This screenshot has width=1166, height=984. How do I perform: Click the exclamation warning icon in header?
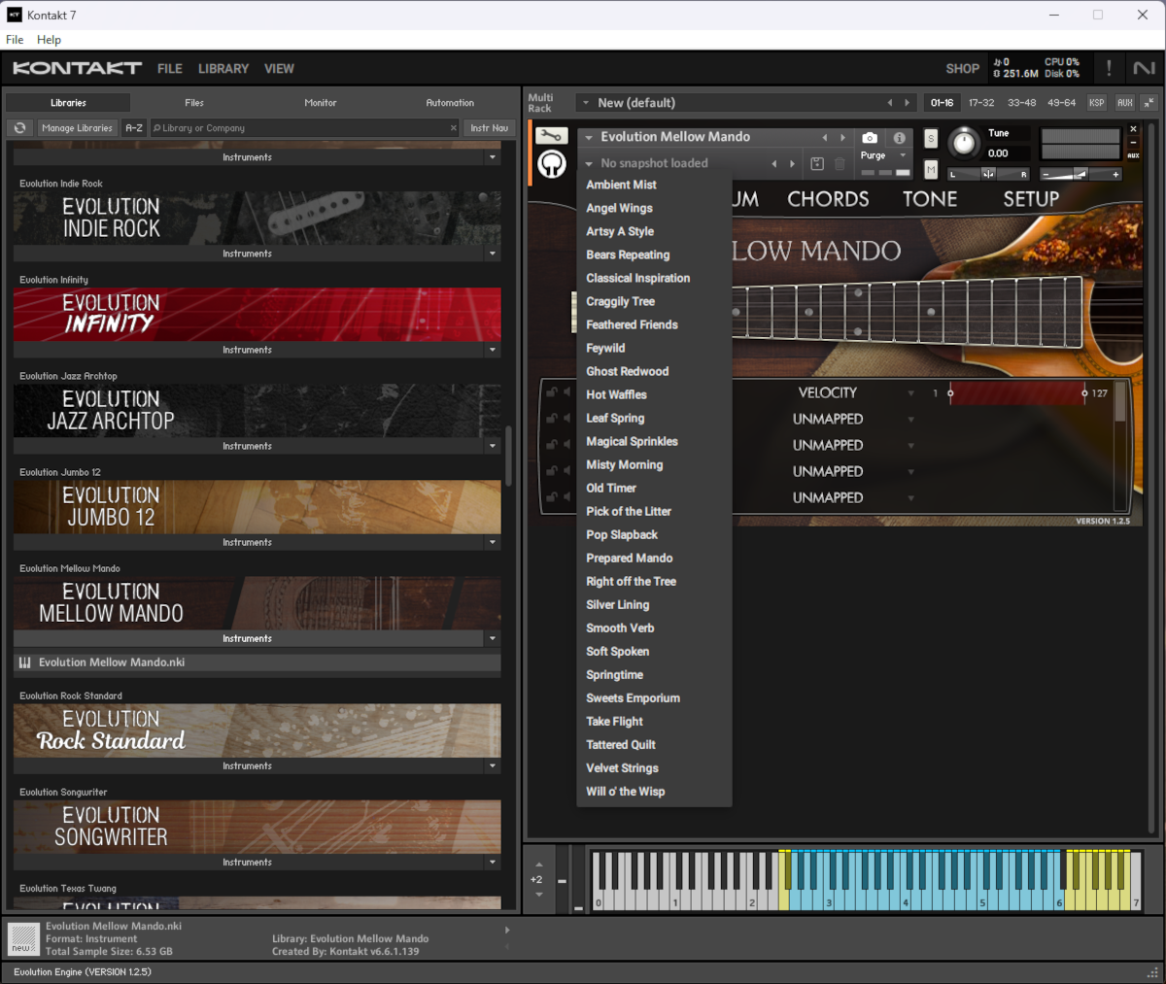tap(1109, 68)
